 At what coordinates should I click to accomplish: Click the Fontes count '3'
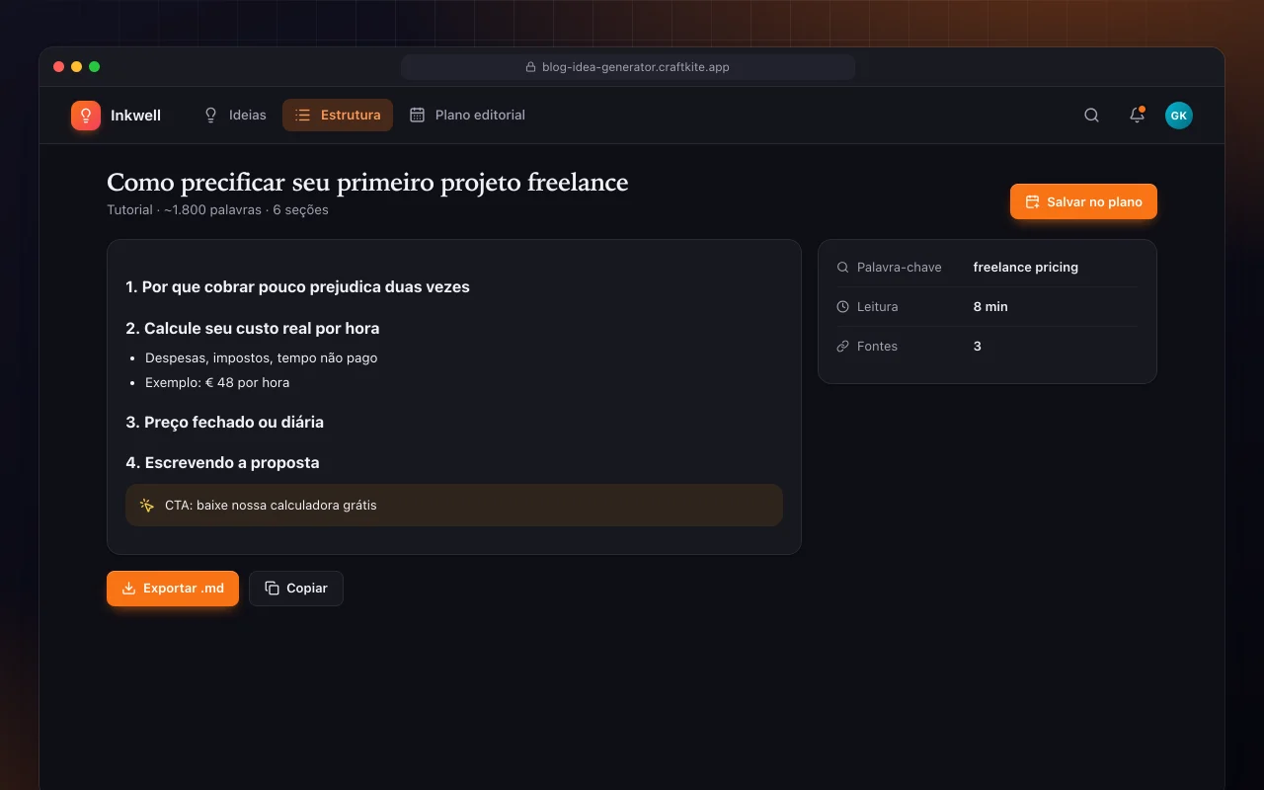[x=978, y=346]
